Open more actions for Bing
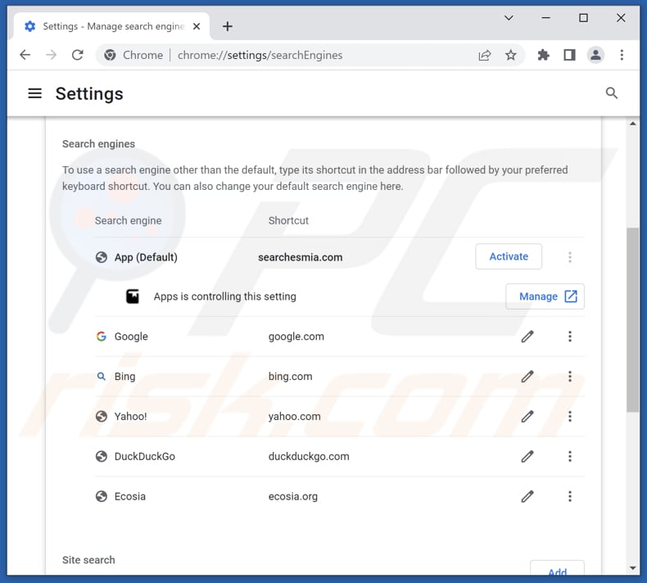 point(570,377)
